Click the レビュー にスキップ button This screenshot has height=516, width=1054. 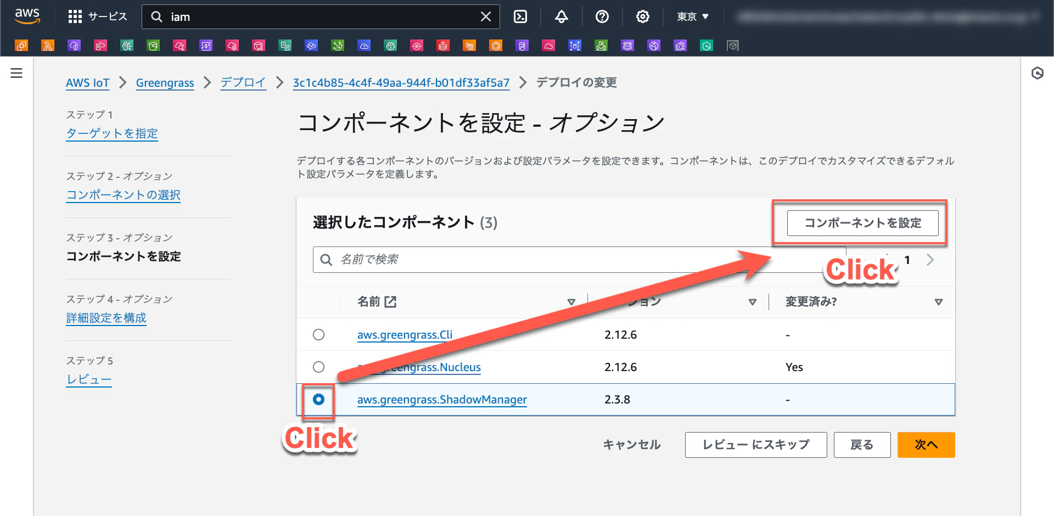point(756,445)
